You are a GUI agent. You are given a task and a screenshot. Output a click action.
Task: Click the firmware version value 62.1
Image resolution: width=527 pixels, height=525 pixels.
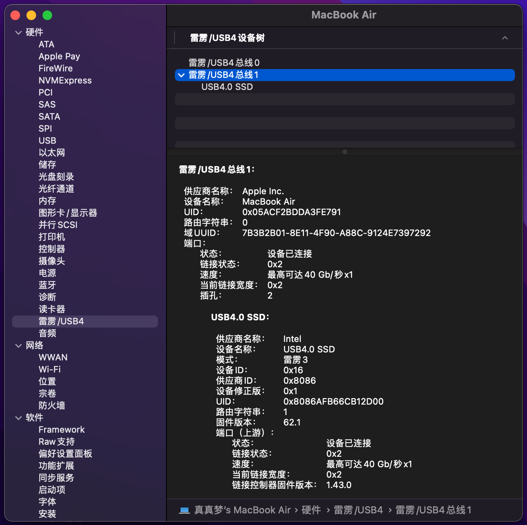(292, 423)
